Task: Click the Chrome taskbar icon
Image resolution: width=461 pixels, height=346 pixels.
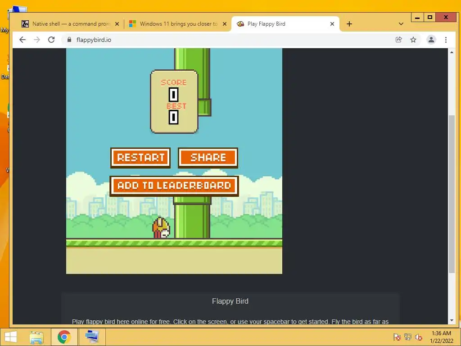Action: [x=64, y=337]
